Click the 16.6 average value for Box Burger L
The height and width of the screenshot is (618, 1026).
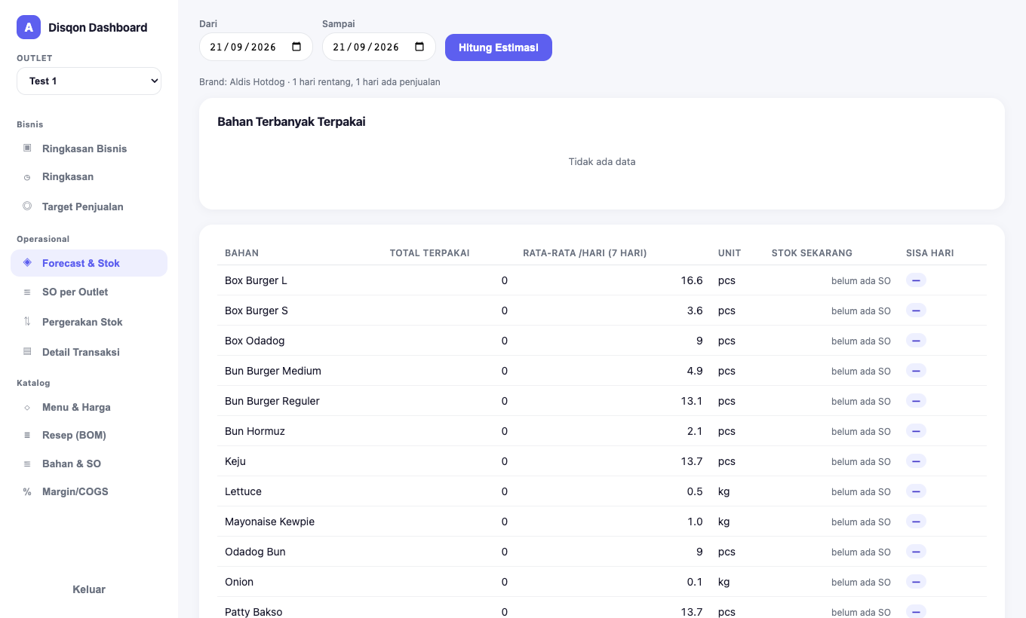(x=692, y=280)
